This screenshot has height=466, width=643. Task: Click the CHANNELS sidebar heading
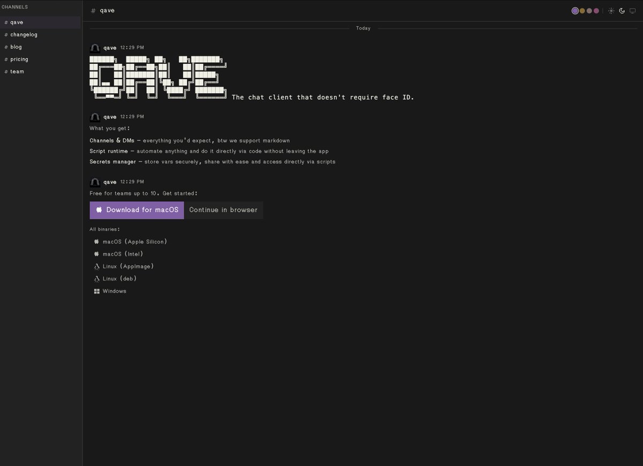click(x=14, y=7)
